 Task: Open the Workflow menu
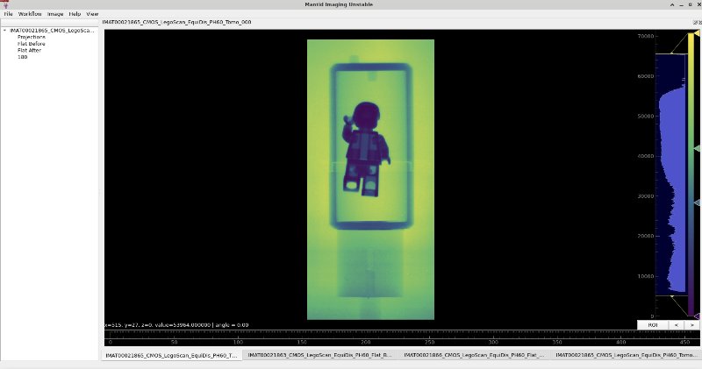(30, 14)
